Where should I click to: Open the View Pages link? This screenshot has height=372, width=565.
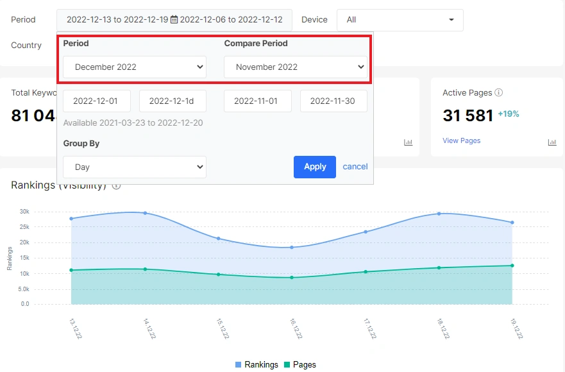(461, 140)
